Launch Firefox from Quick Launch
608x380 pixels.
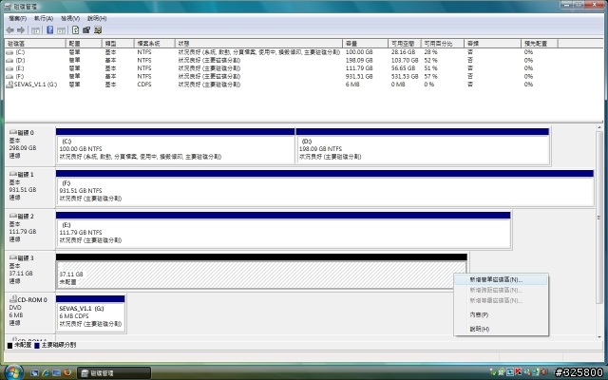click(67, 373)
